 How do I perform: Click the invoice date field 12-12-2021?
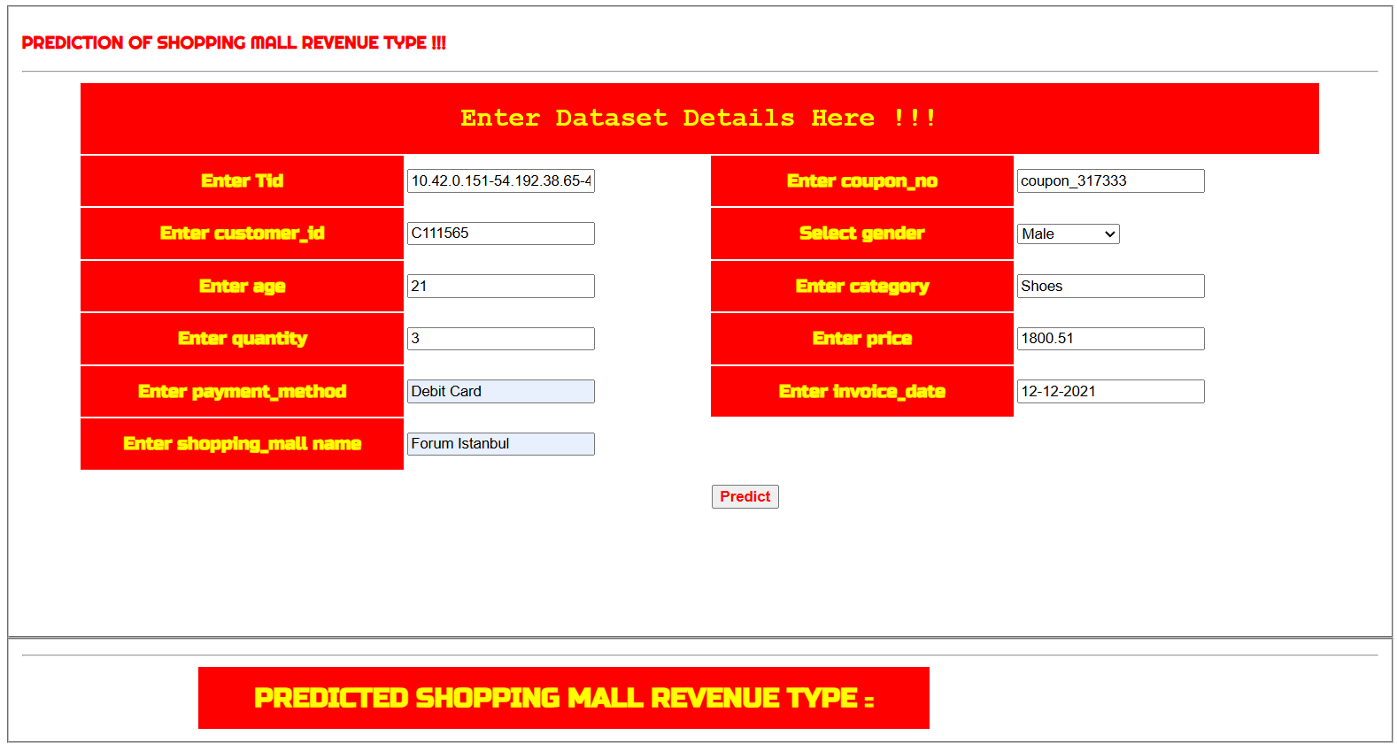point(1110,392)
